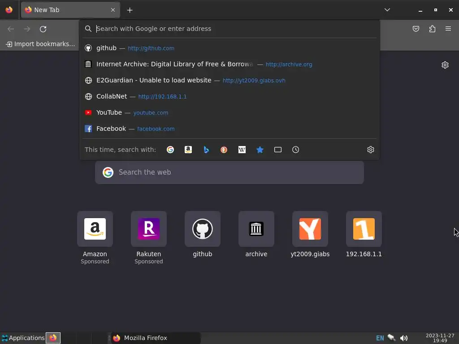The image size is (459, 344).
Task: Search this time with DuckDuckGo icon
Action: point(224,150)
